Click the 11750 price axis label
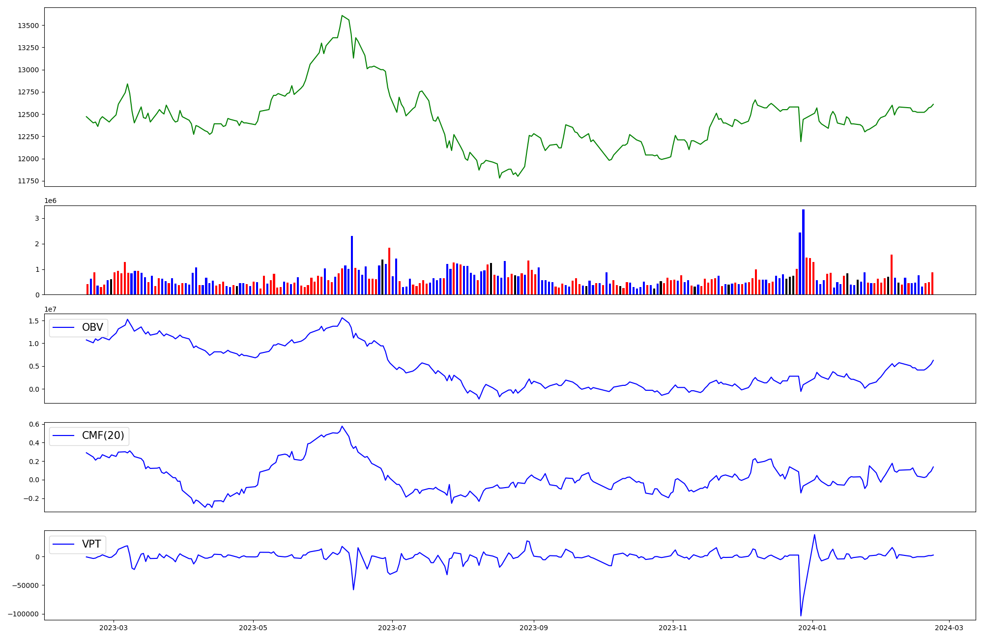This screenshot has width=983, height=639. pyautogui.click(x=29, y=181)
